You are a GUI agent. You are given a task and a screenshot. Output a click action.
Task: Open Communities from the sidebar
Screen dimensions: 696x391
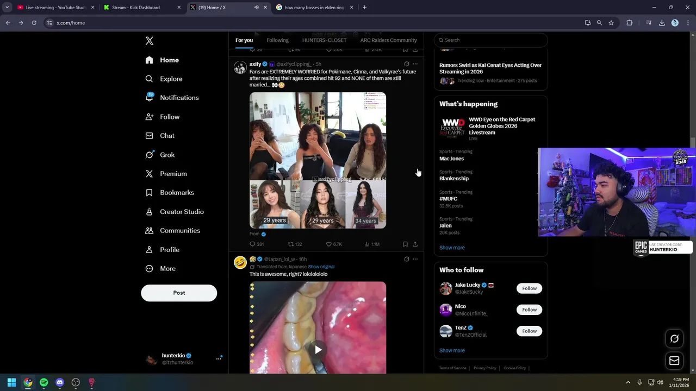pyautogui.click(x=172, y=231)
